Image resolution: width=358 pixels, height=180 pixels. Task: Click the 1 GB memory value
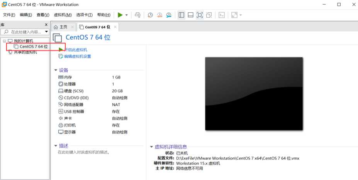(116, 77)
